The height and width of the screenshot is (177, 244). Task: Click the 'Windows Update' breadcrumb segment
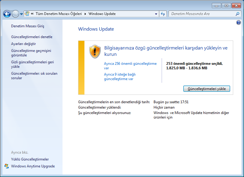point(102,14)
